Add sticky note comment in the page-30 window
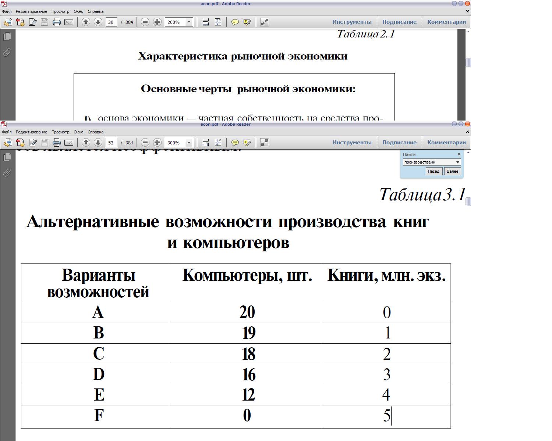The width and height of the screenshot is (552, 441). pyautogui.click(x=235, y=22)
